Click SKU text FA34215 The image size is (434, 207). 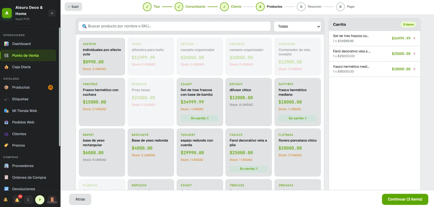pyautogui.click(x=236, y=135)
